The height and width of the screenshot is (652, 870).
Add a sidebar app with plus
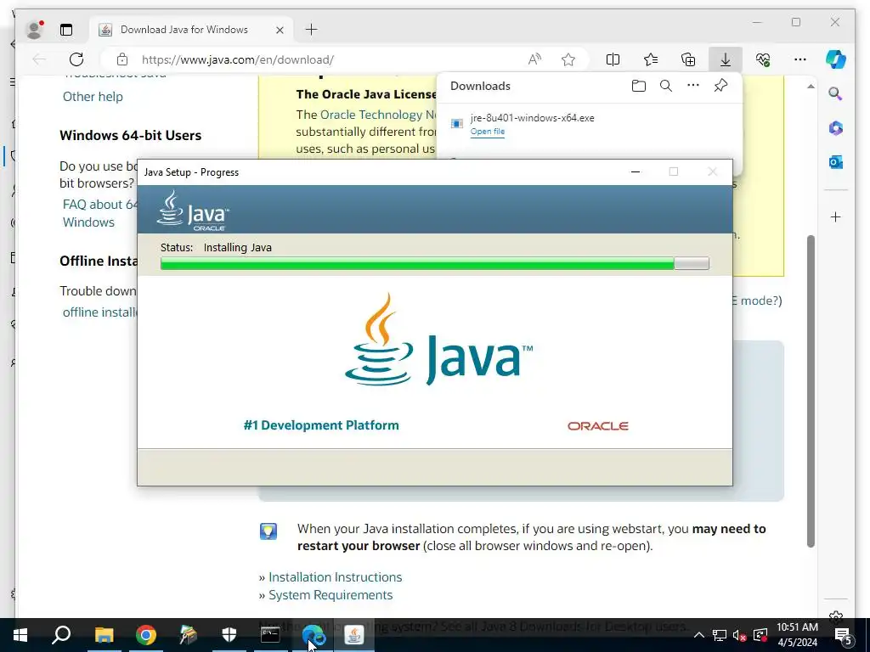tap(836, 216)
